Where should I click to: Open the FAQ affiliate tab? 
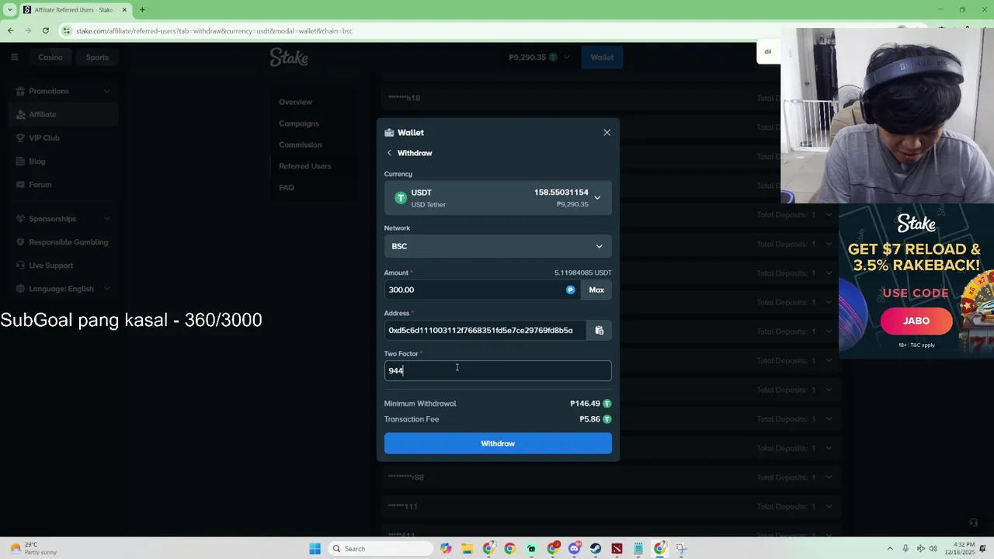(x=287, y=187)
